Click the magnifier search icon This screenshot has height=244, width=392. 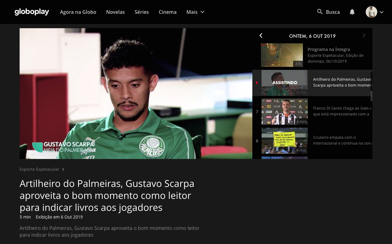coord(320,12)
